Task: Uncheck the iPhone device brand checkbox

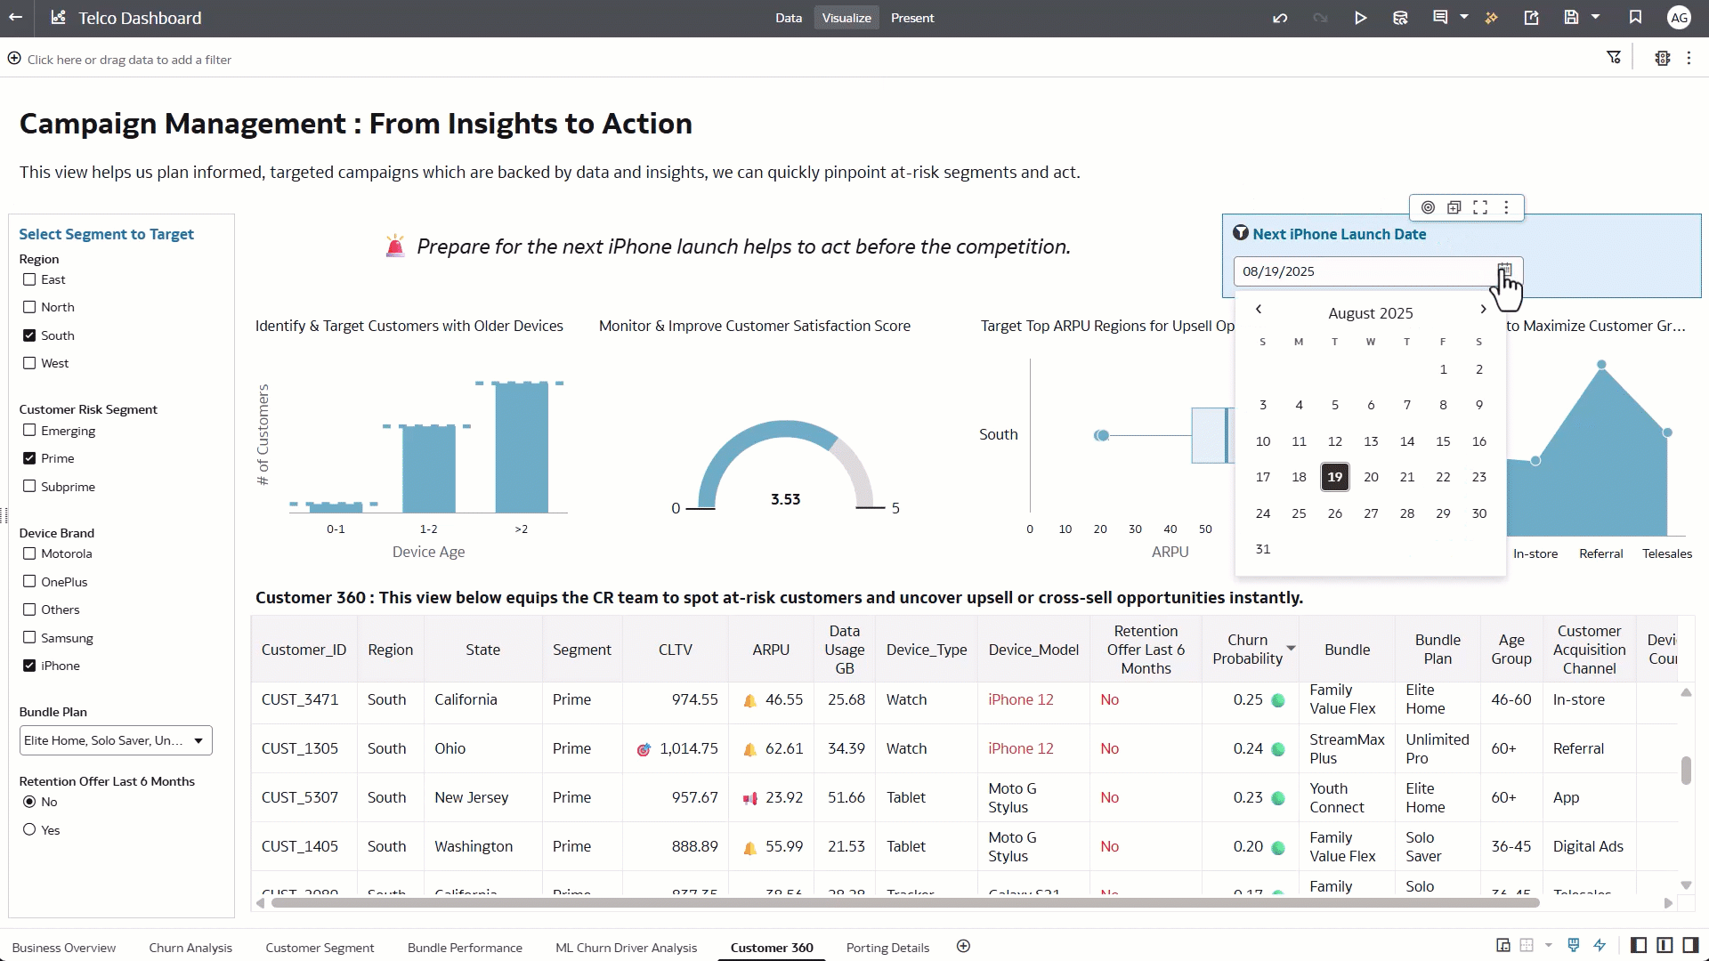Action: pyautogui.click(x=29, y=666)
